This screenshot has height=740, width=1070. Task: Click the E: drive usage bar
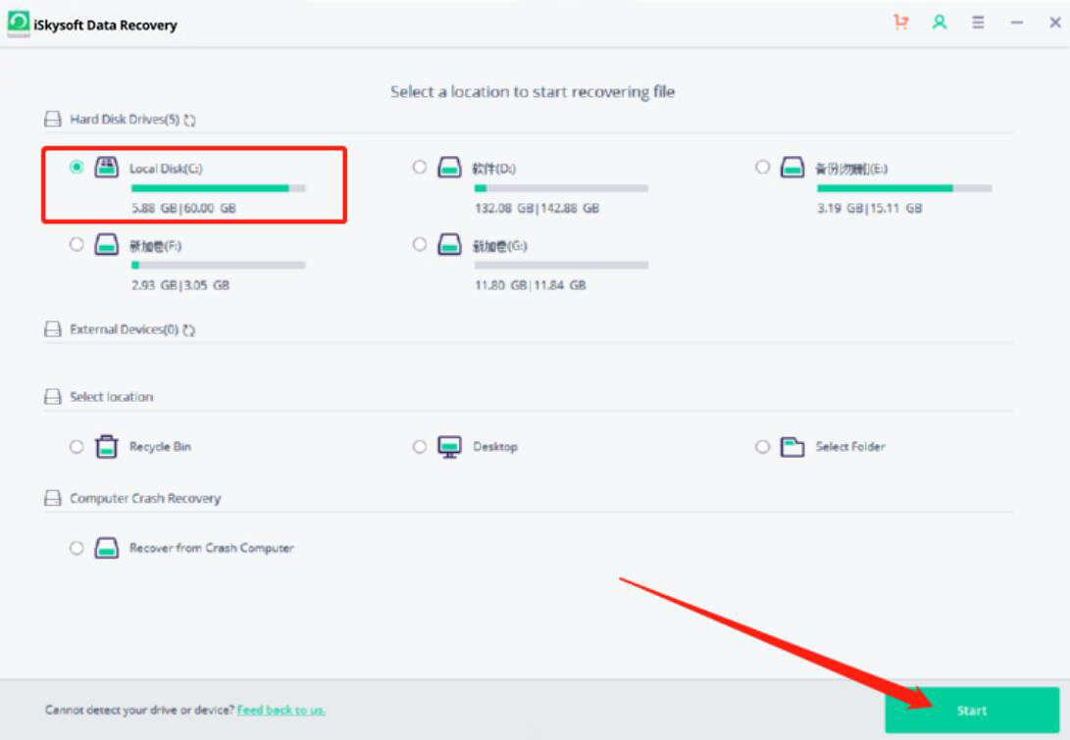[x=904, y=188]
